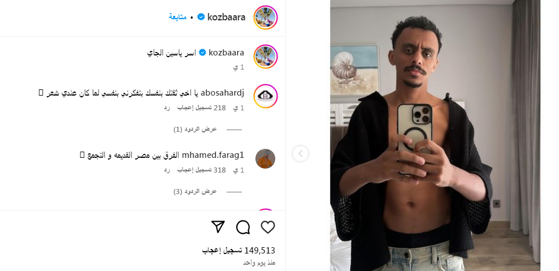Open kozbaara username in post header

click(227, 17)
